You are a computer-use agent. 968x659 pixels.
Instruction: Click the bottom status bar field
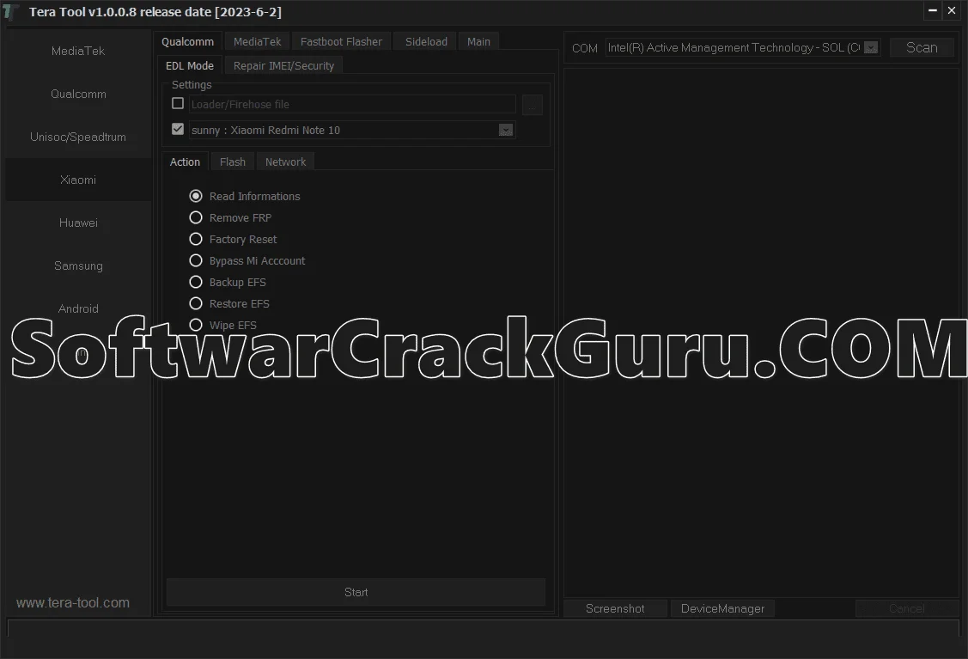click(x=484, y=629)
